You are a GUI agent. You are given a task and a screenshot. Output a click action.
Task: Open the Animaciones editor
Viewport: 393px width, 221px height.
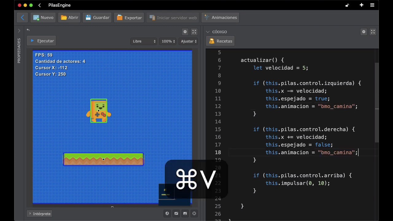[220, 17]
